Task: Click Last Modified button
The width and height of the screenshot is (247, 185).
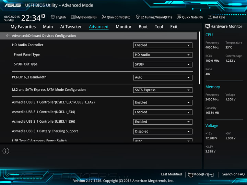Action: (172, 174)
